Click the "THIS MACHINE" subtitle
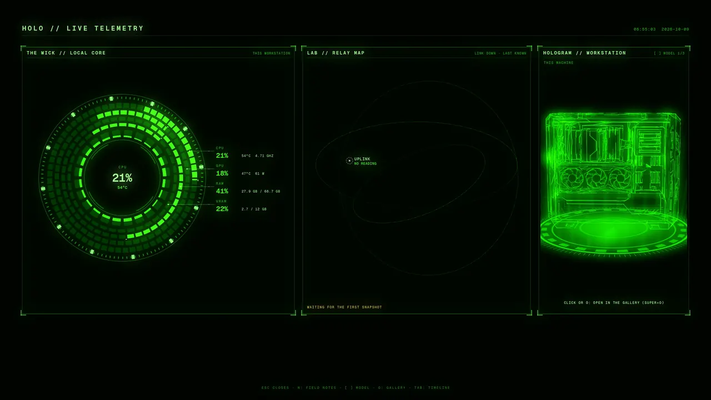 coord(559,63)
